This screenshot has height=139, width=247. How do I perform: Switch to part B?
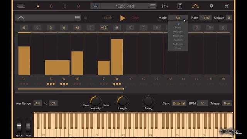(x=51, y=6)
